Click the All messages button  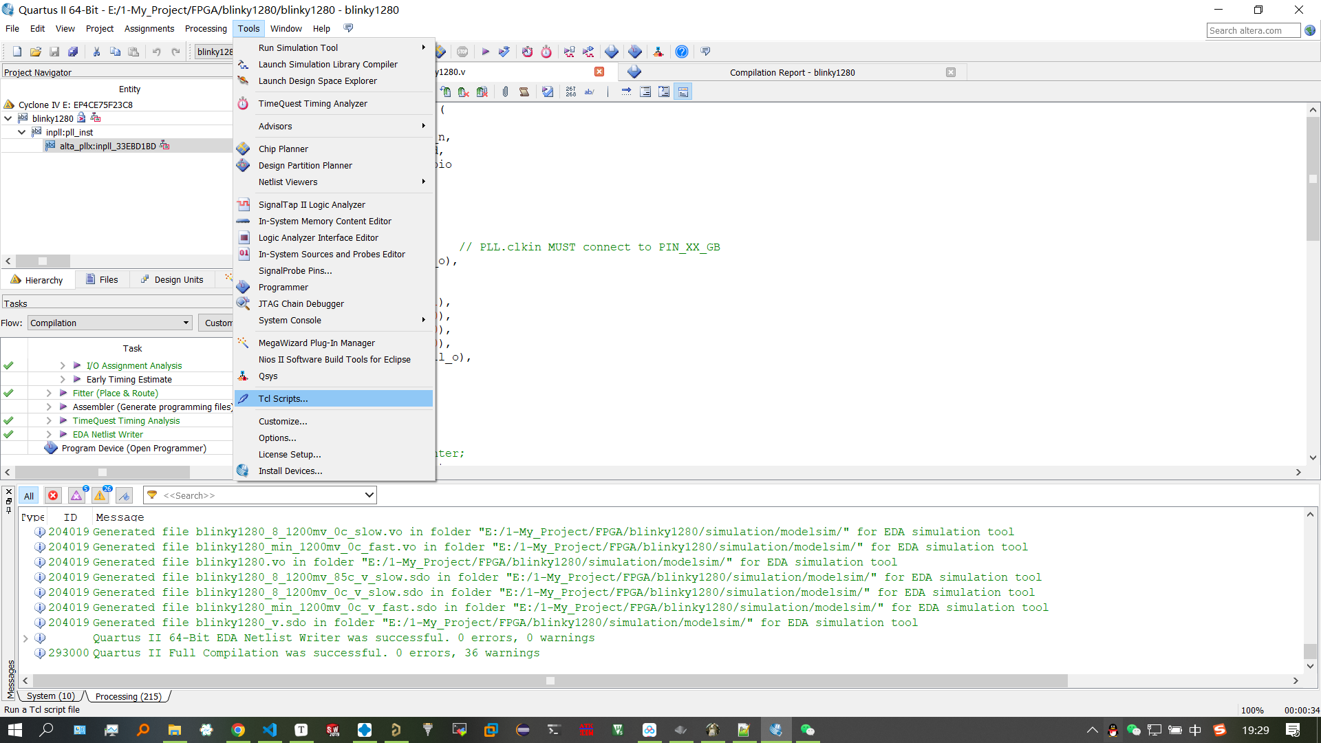pos(29,495)
